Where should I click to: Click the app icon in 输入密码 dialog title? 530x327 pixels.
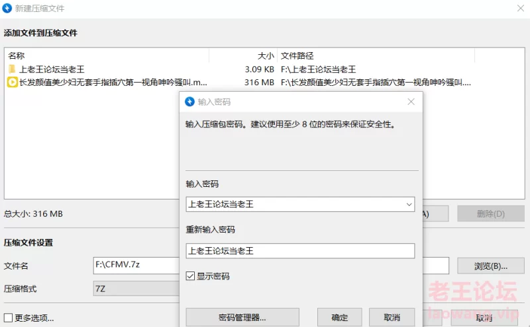tap(189, 102)
